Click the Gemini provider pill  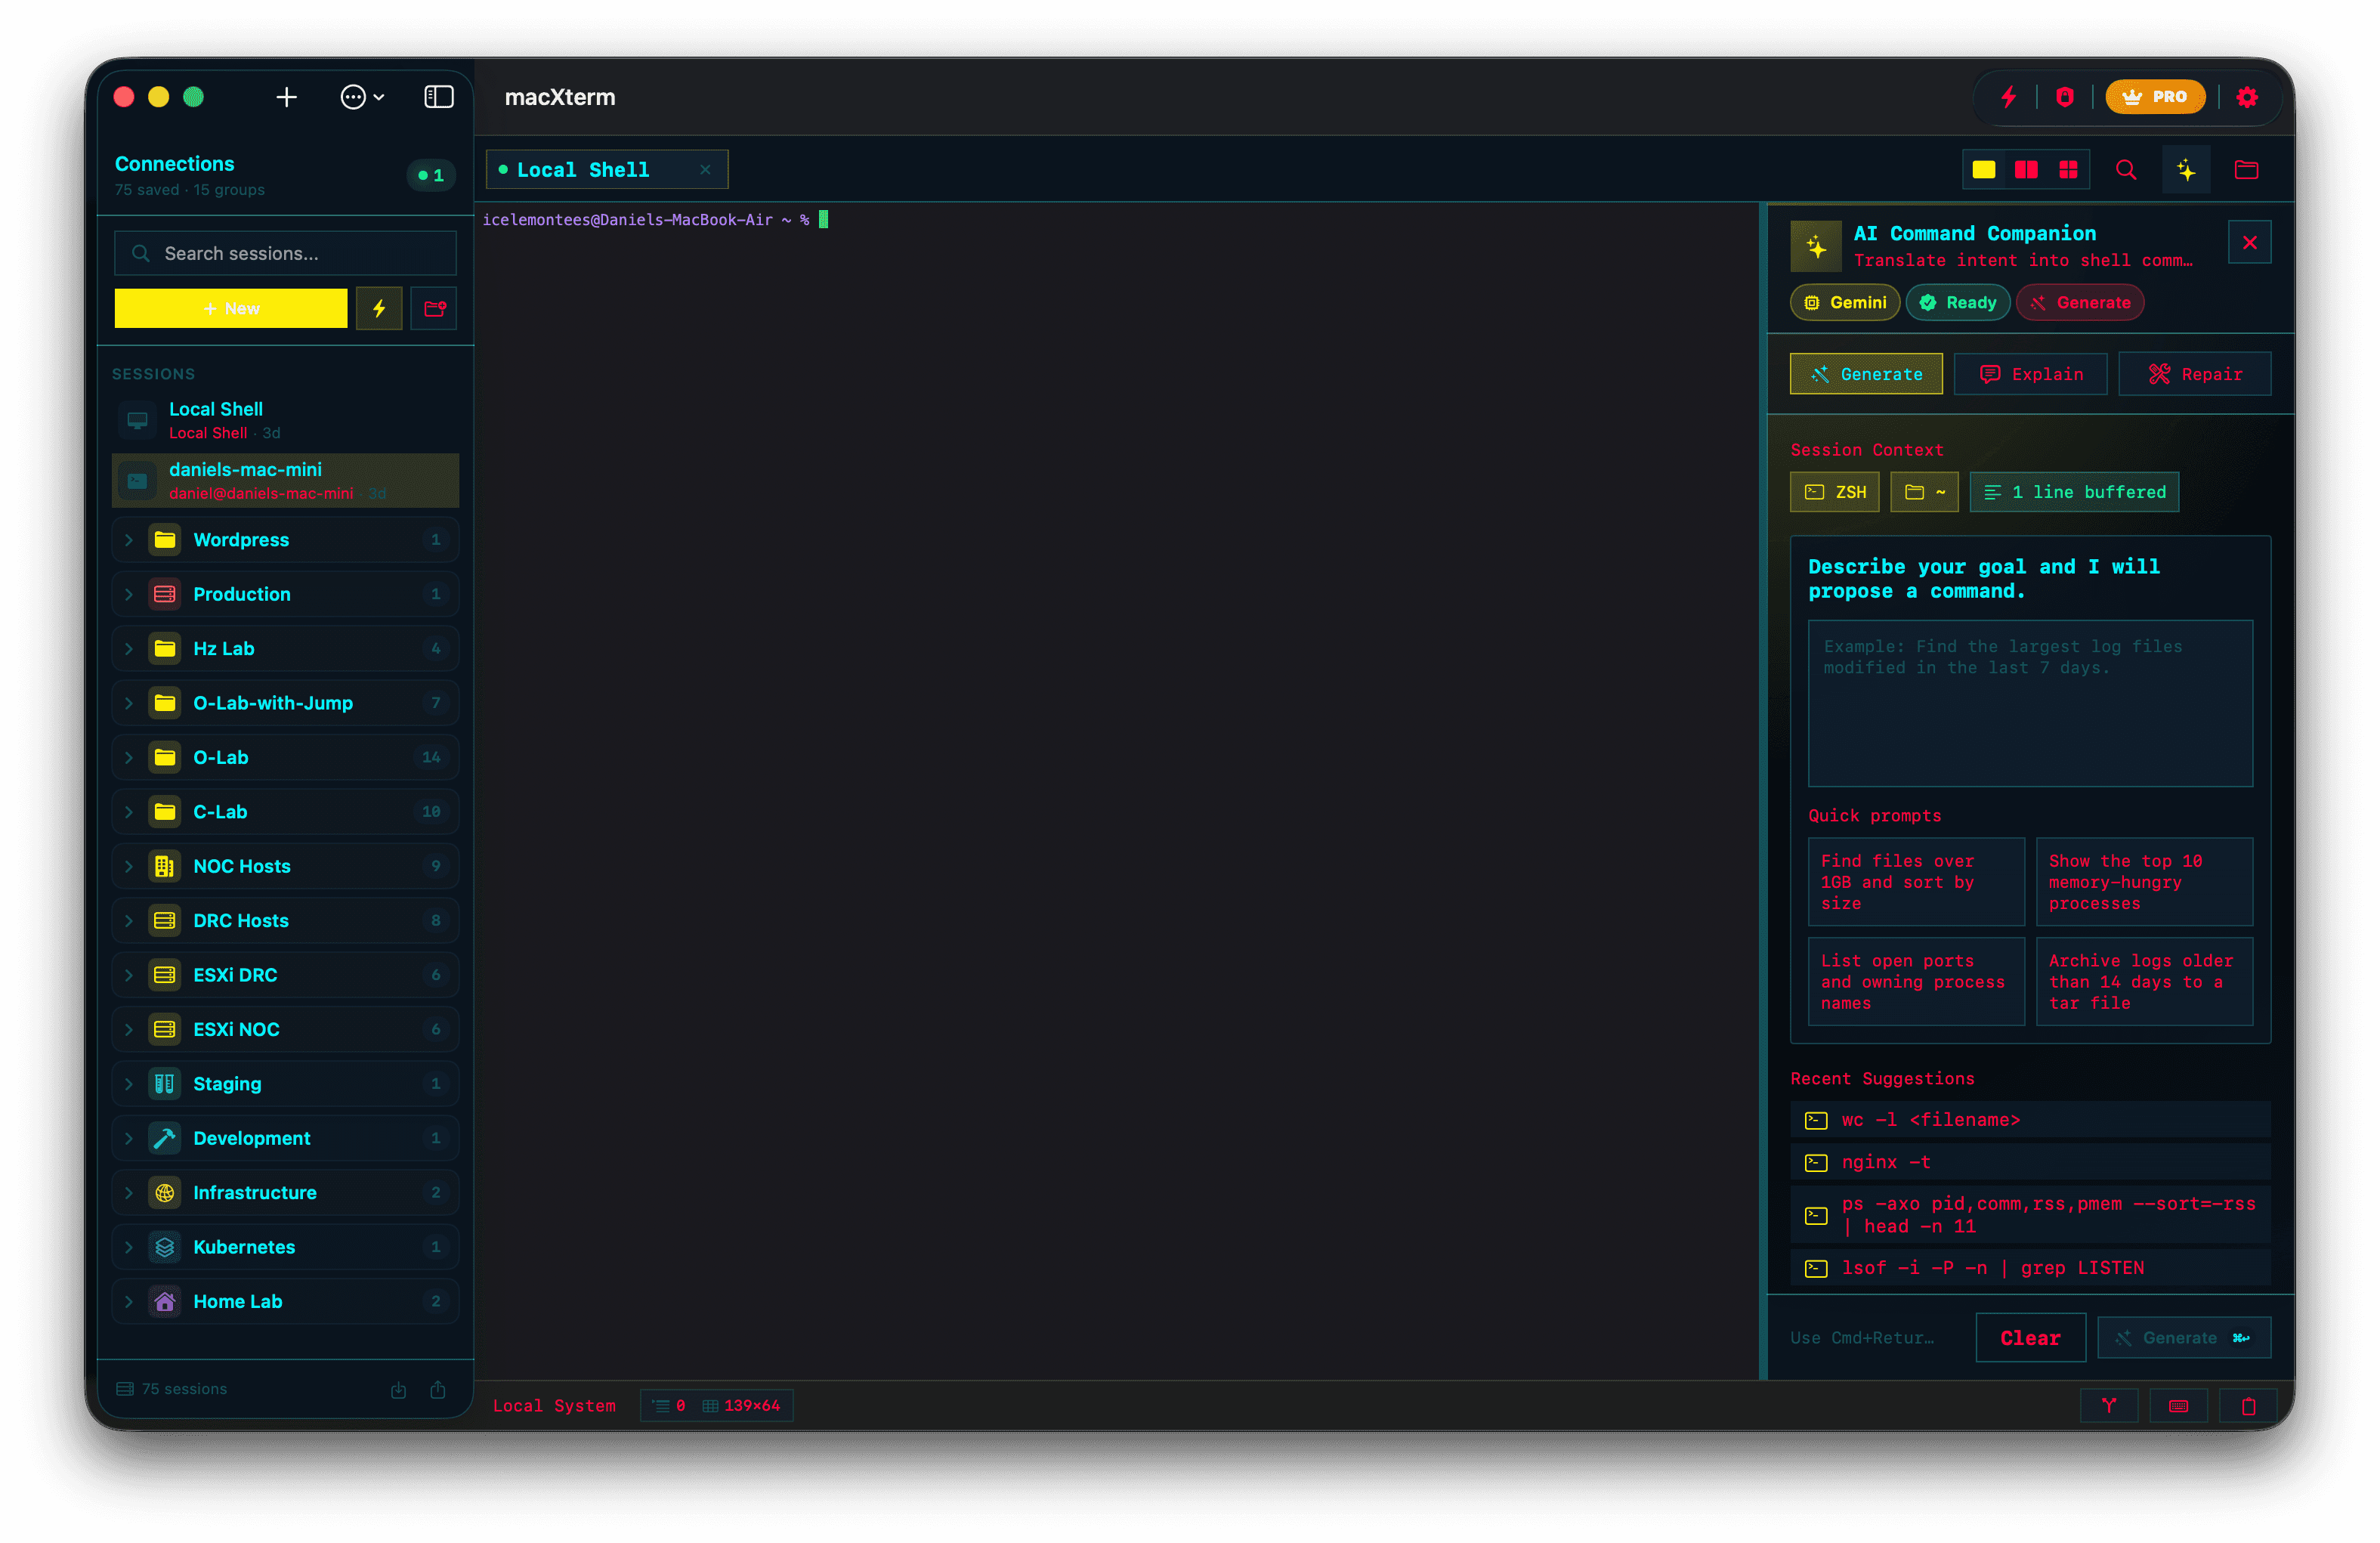click(1845, 303)
